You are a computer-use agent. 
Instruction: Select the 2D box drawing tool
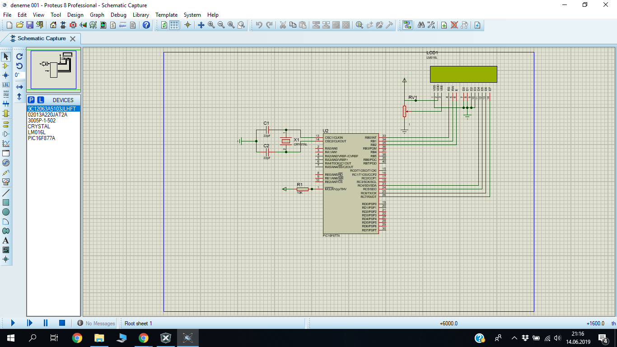6,202
